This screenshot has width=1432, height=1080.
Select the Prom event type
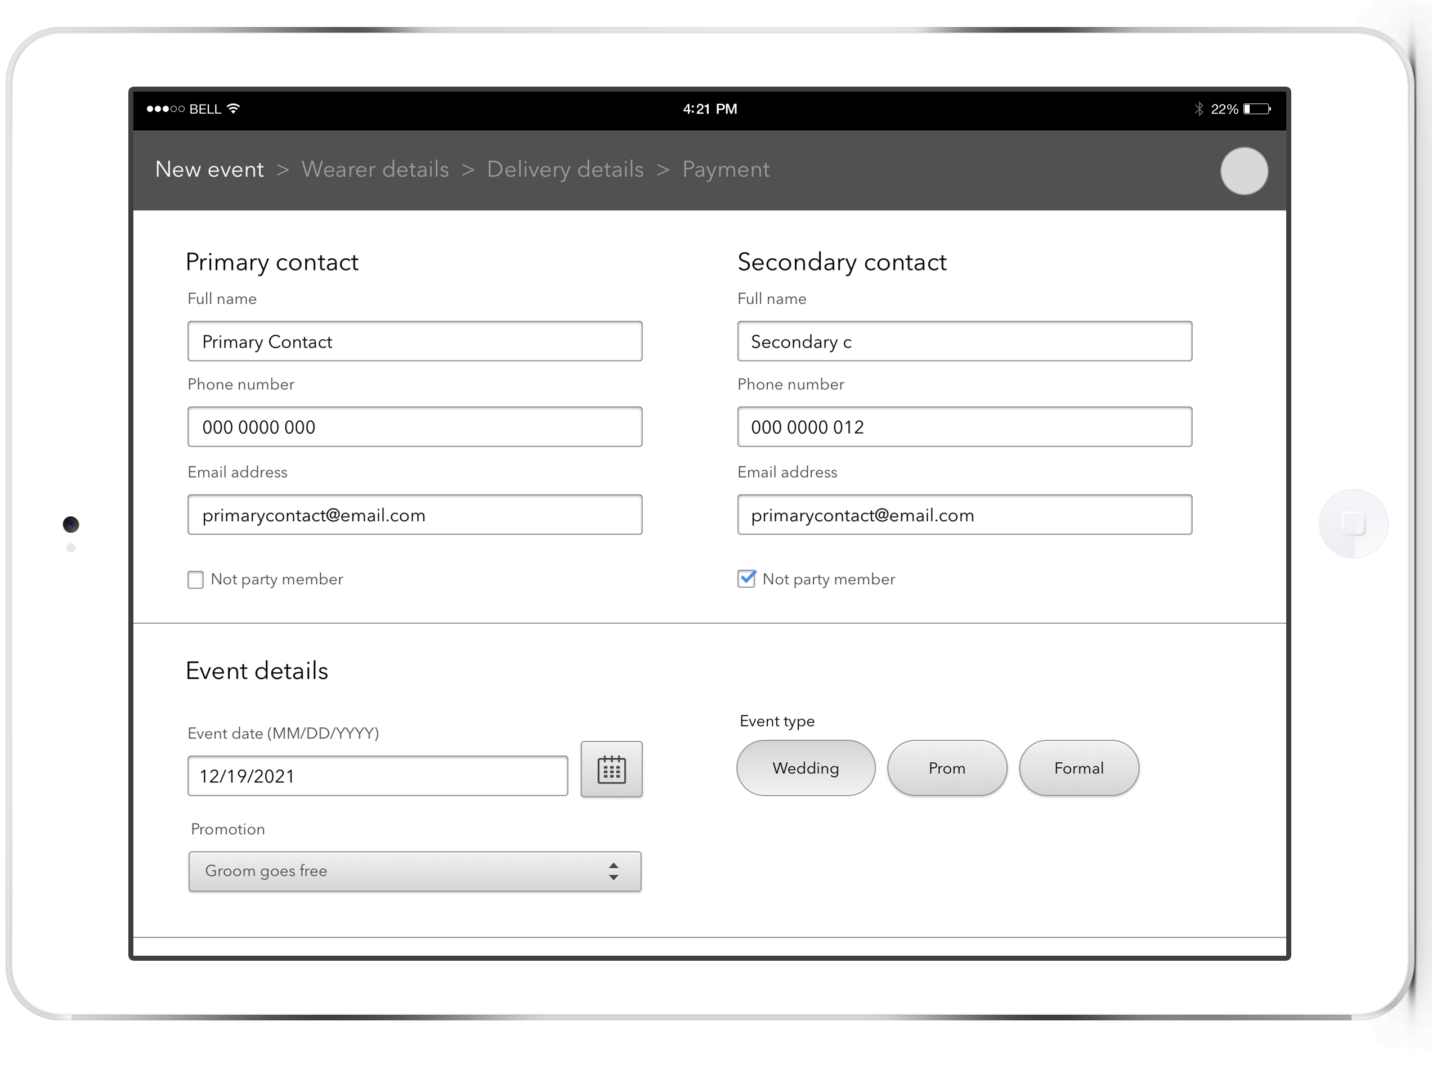tap(946, 768)
